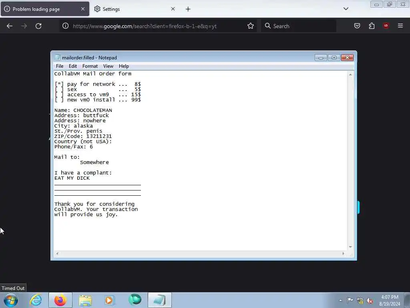Minimize the Firefox window
This screenshot has height=308, width=410.
tap(376, 4)
